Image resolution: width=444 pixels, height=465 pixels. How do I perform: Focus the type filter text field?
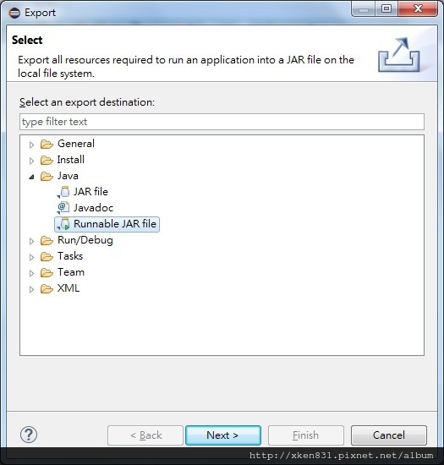(222, 122)
